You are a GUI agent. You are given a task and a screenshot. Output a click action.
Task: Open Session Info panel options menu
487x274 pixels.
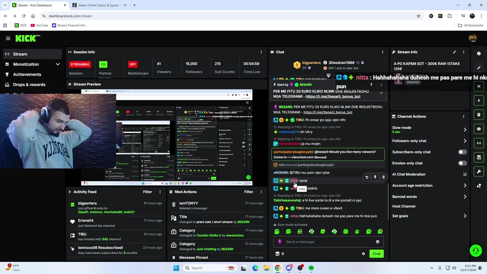click(x=261, y=52)
